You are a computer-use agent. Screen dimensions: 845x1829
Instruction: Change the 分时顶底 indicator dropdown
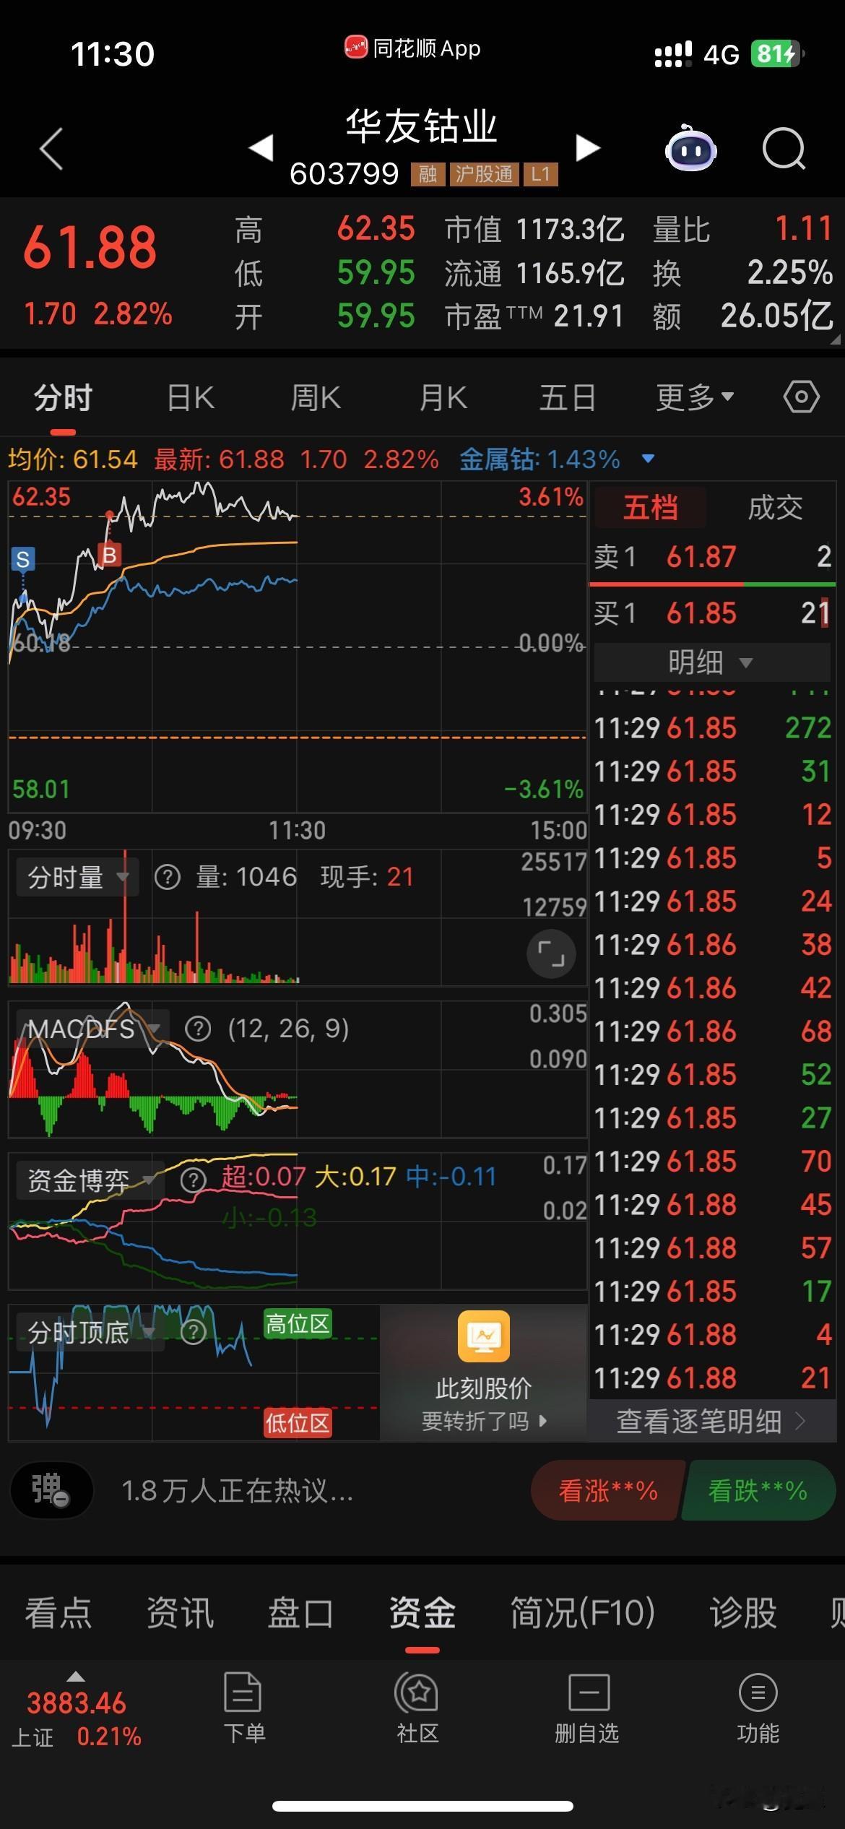(x=90, y=1331)
